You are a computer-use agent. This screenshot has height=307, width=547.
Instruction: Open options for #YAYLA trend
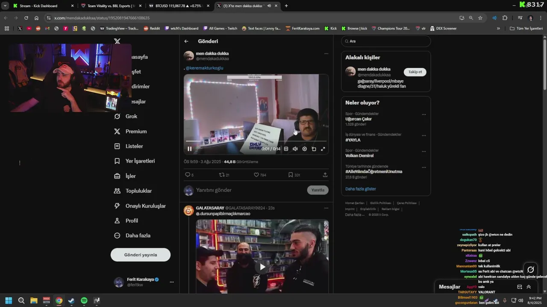tap(424, 136)
